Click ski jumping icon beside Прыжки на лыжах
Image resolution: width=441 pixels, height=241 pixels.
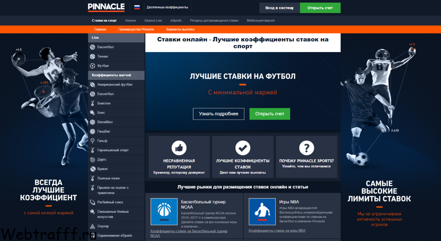tap(93, 188)
